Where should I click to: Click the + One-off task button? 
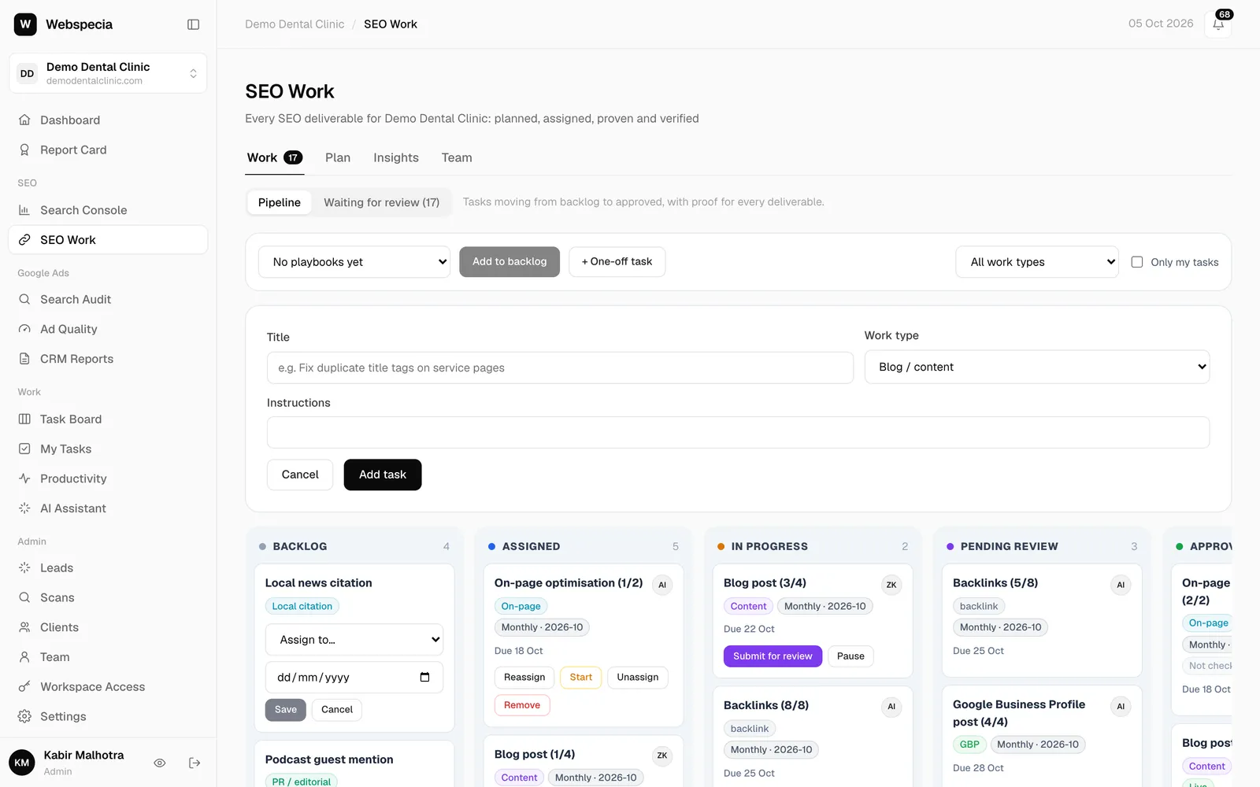(617, 261)
